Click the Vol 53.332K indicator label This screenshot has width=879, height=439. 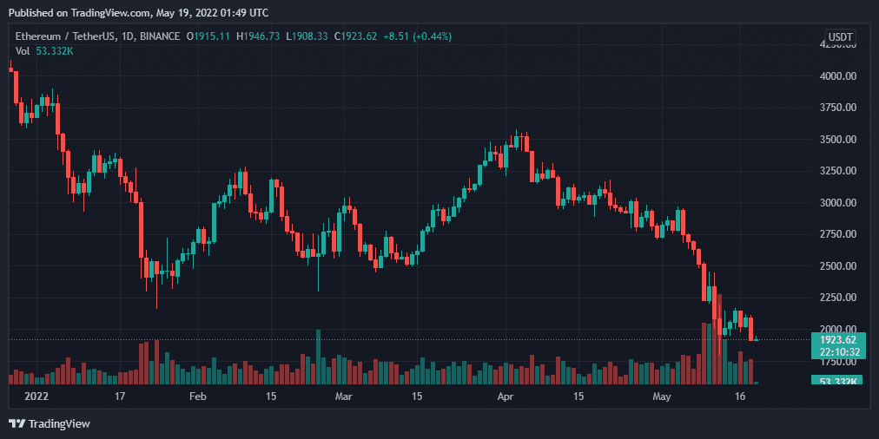(43, 51)
